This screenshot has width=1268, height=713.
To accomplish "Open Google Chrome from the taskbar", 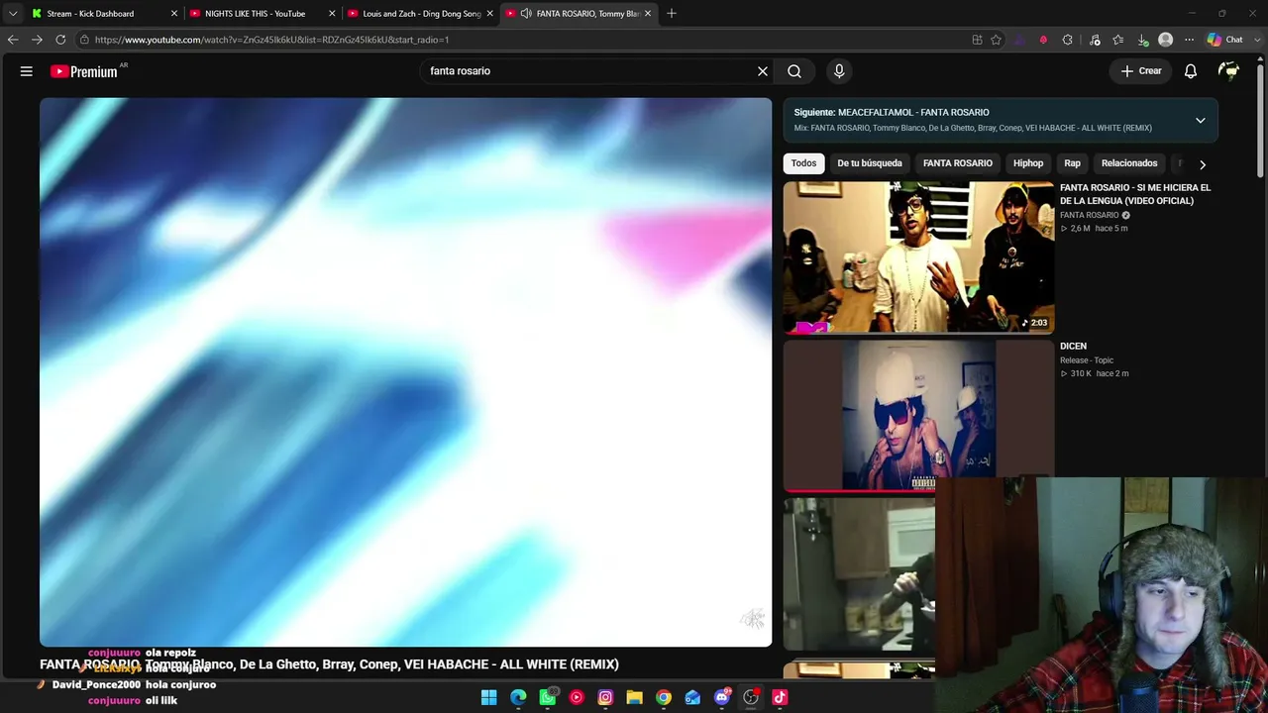I will [x=664, y=697].
